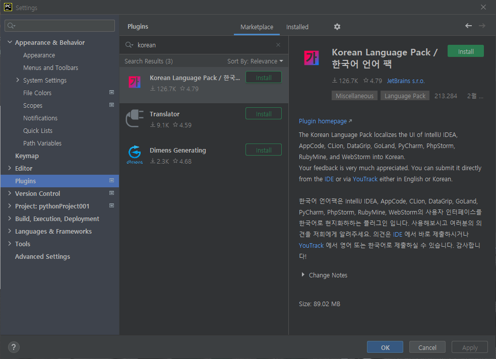Install Korean Language Pack from results list
The height and width of the screenshot is (359, 496).
pyautogui.click(x=264, y=78)
